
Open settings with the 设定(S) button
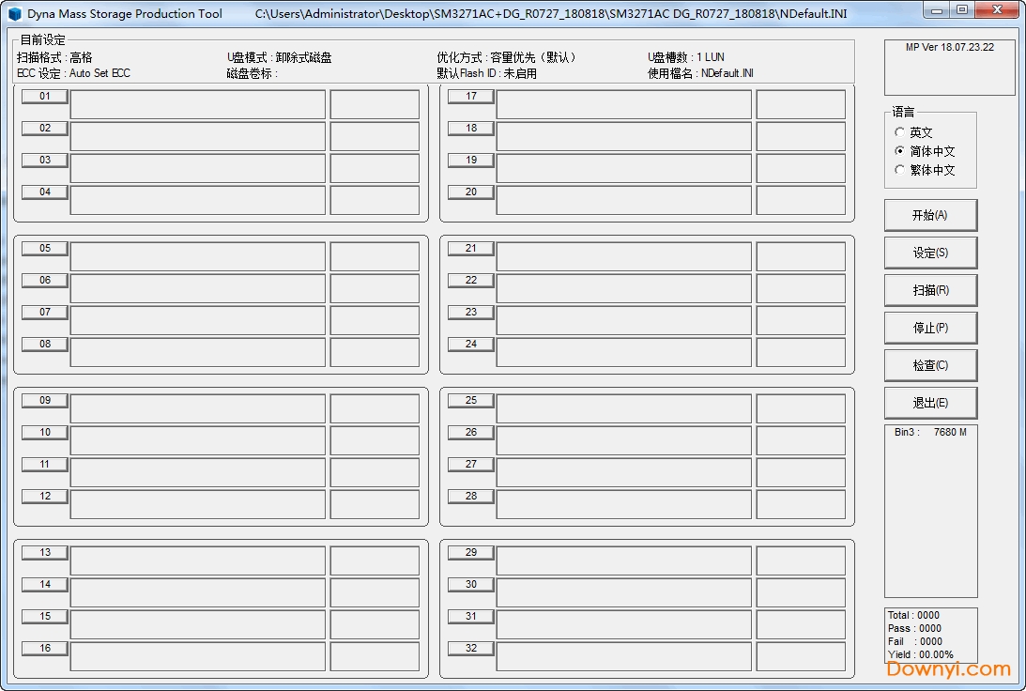[x=930, y=253]
